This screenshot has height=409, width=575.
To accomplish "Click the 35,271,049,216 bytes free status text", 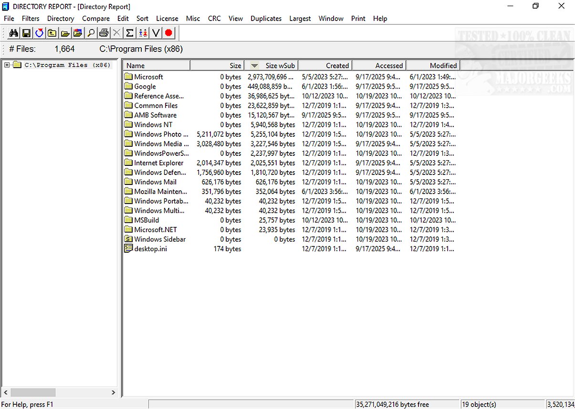I will click(392, 404).
